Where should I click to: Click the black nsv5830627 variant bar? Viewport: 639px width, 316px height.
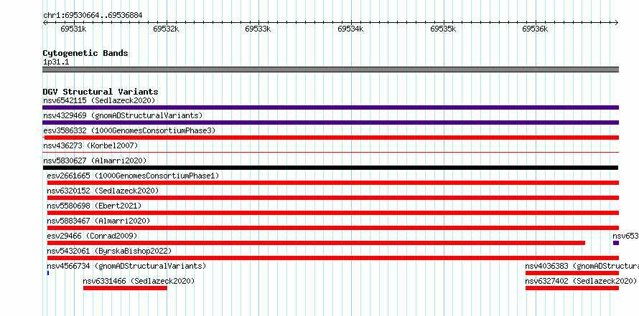[x=330, y=168]
